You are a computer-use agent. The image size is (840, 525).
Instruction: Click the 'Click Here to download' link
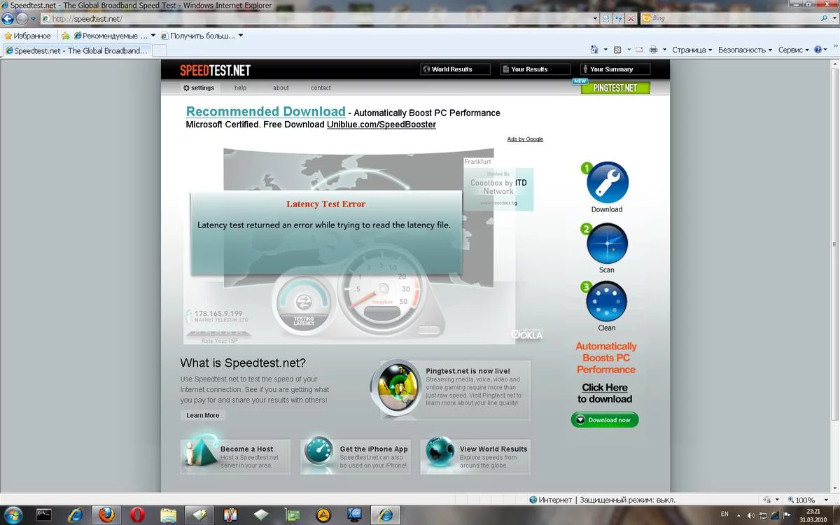pyautogui.click(x=605, y=393)
